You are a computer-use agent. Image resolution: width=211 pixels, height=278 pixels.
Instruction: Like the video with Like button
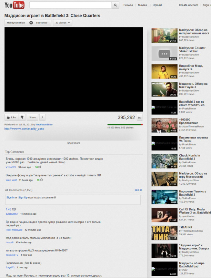point(11,117)
